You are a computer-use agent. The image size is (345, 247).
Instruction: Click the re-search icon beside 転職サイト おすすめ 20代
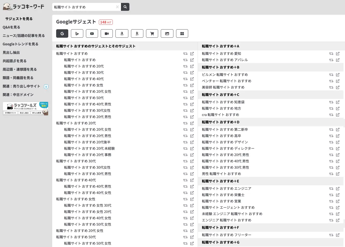coord(185,123)
